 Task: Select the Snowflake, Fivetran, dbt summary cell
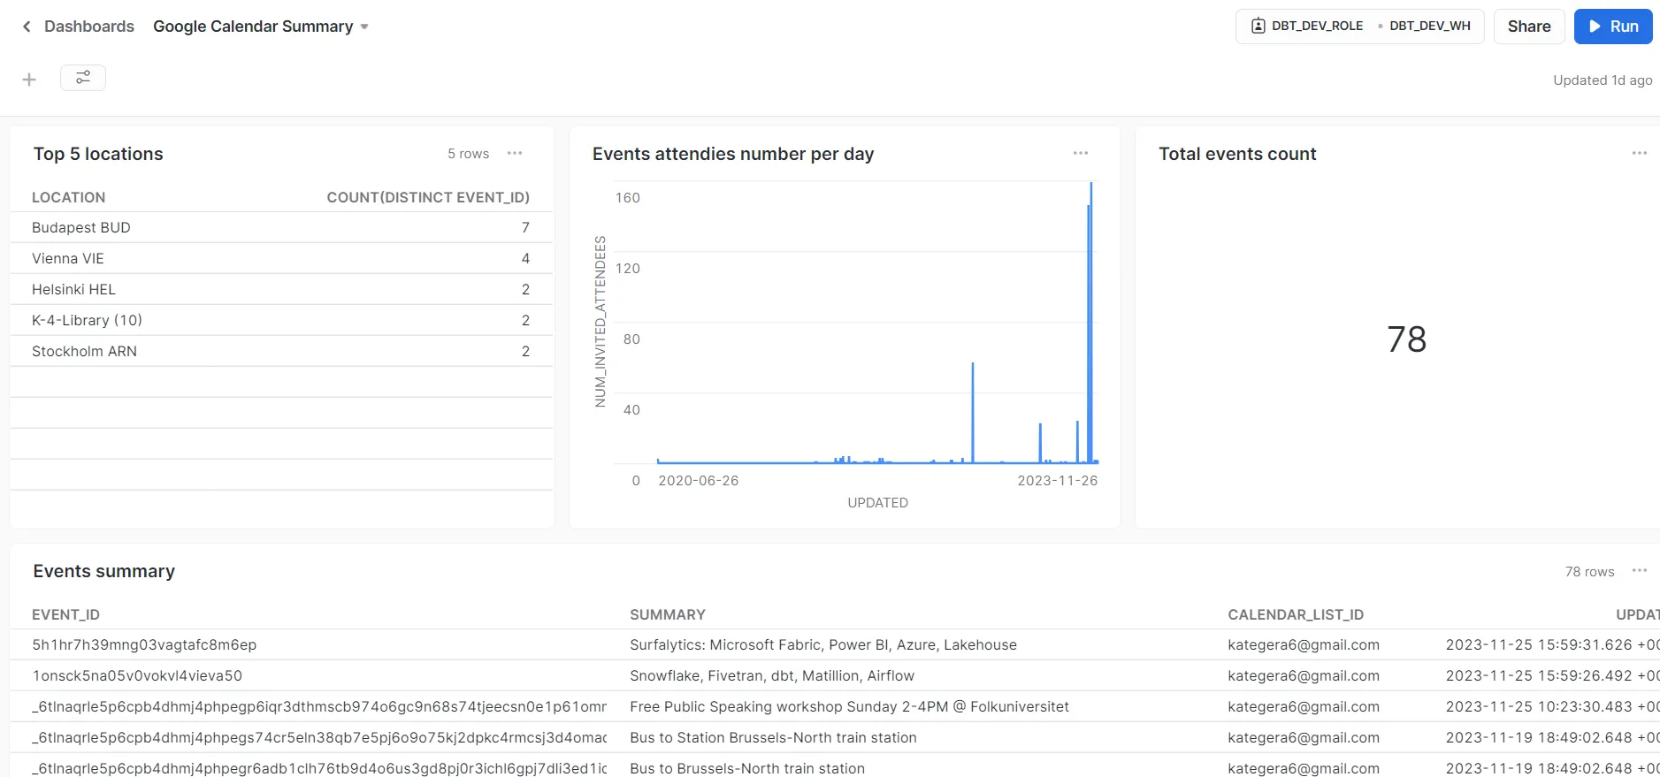point(772,675)
